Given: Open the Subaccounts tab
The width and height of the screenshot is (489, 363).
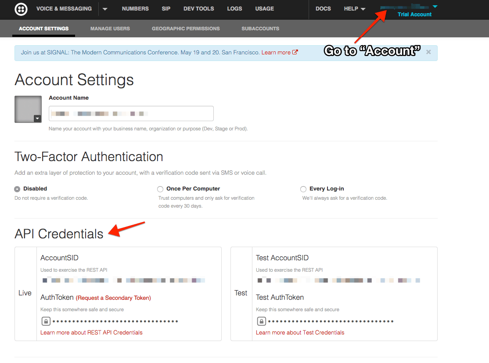Looking at the screenshot, I should click(260, 29).
